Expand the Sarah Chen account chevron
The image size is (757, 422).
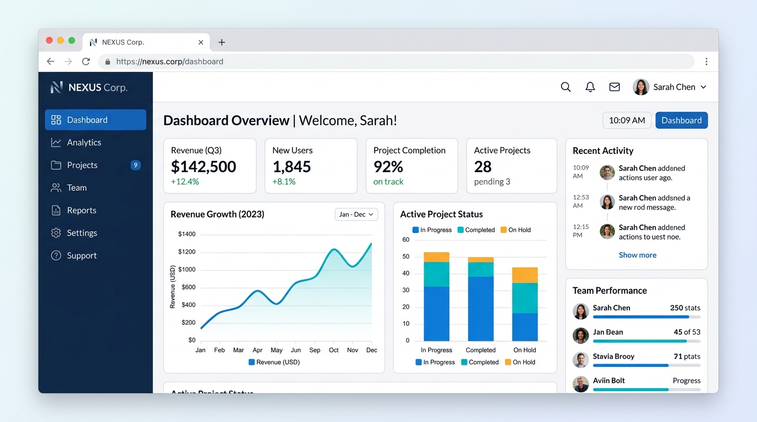(x=703, y=87)
